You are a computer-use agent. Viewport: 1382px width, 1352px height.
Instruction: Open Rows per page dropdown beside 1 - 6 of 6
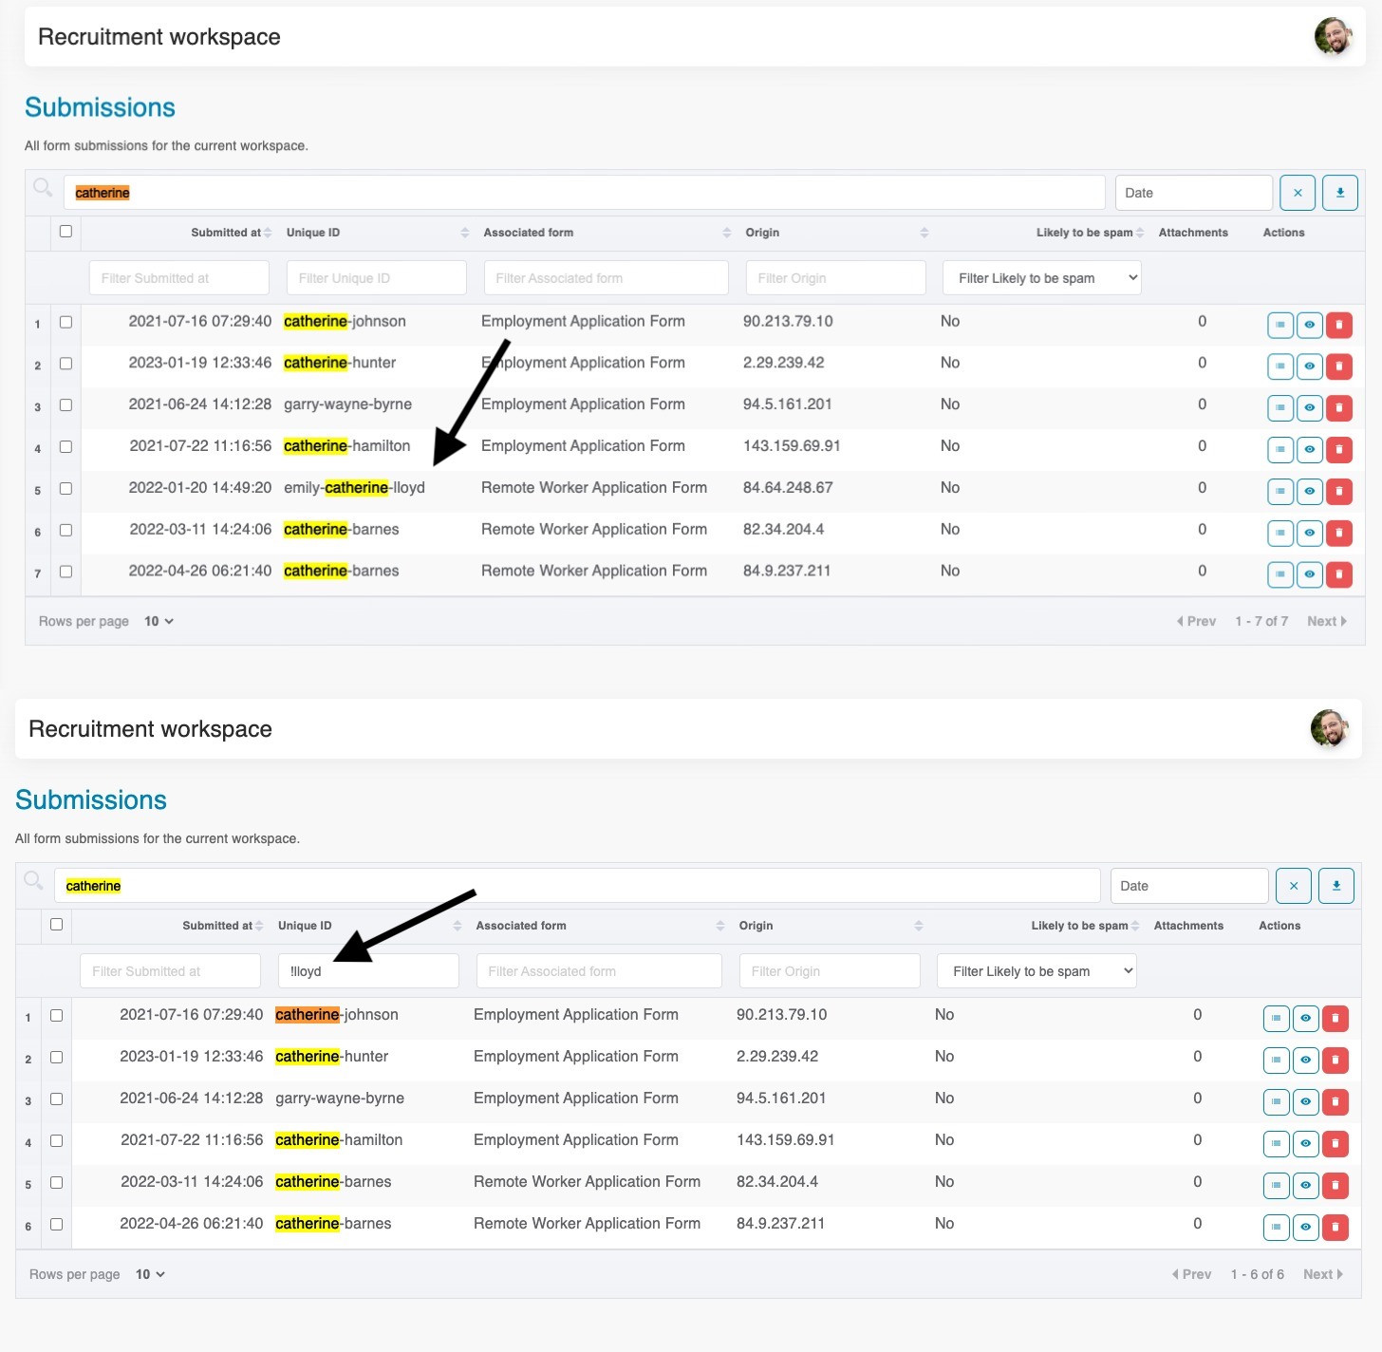150,1274
